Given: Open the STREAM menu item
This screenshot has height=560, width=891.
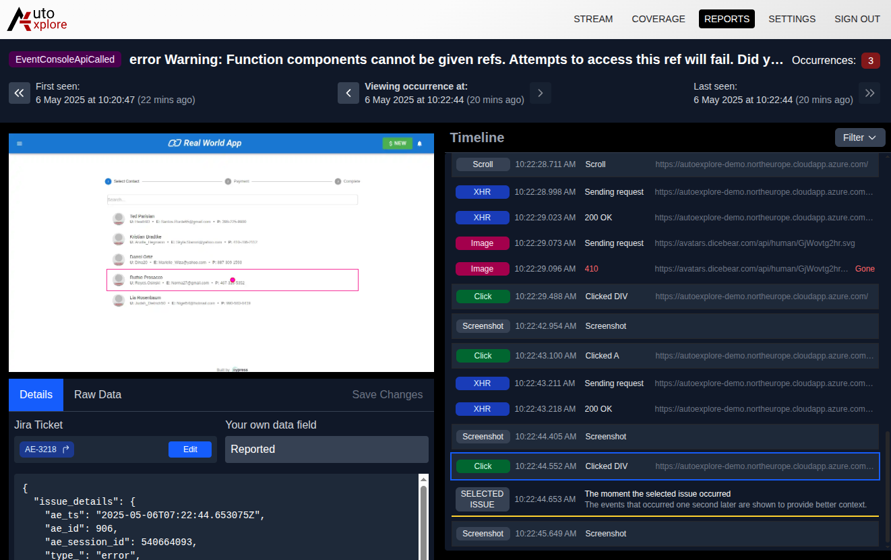Looking at the screenshot, I should (593, 19).
